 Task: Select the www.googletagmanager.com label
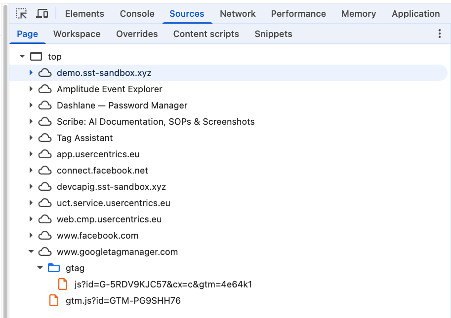(118, 252)
